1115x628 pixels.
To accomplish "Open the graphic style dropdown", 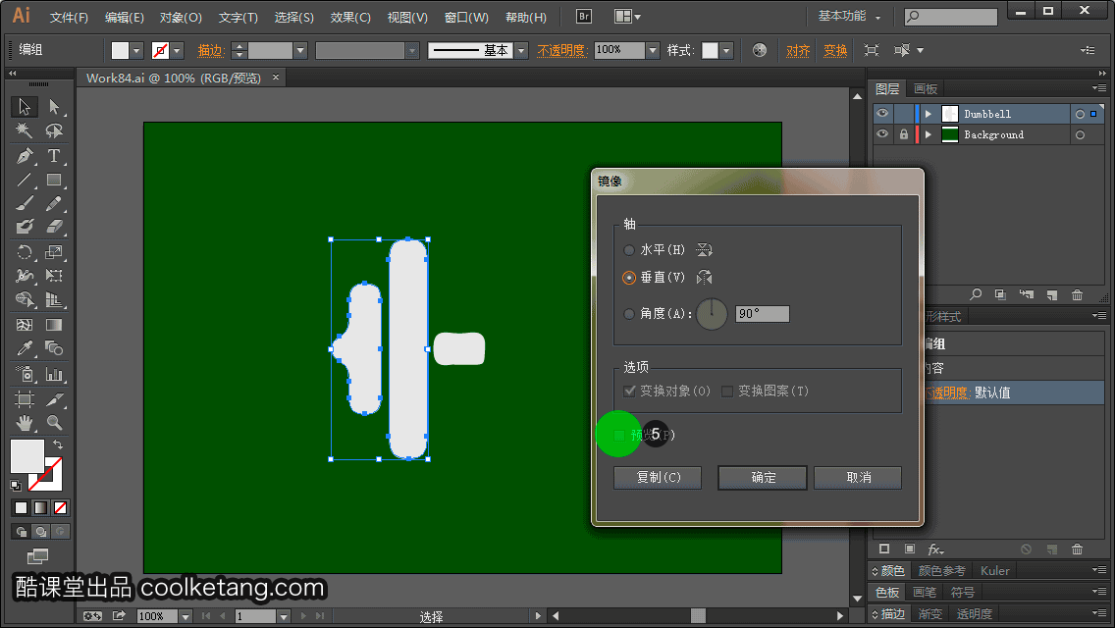I will click(726, 50).
